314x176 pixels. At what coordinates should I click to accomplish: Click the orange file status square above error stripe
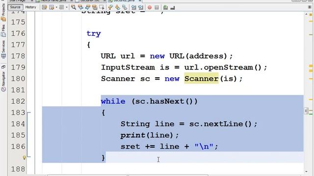[311, 15]
